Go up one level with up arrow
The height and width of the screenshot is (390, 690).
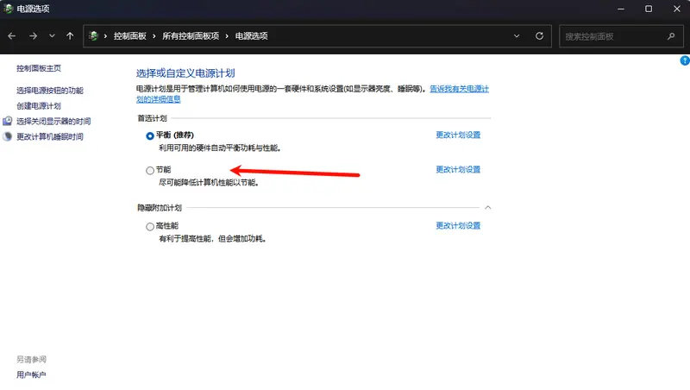point(70,36)
